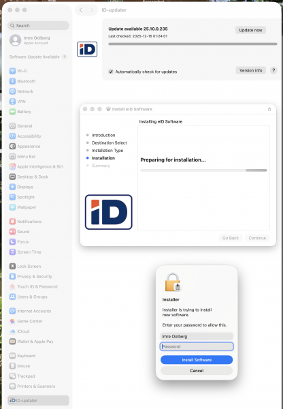Viewport: 283px width, 409px height.
Task: Select the Introduction installer step
Action: [x=103, y=135]
